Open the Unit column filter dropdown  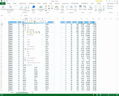pos(22,22)
